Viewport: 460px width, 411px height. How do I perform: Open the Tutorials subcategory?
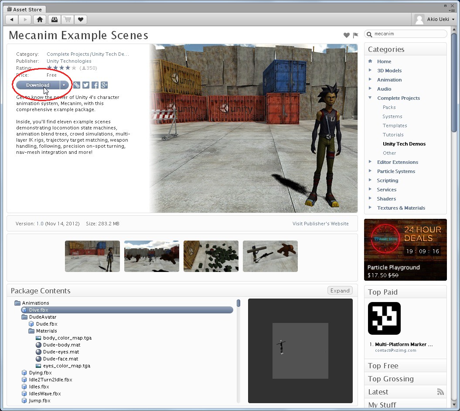click(x=393, y=135)
